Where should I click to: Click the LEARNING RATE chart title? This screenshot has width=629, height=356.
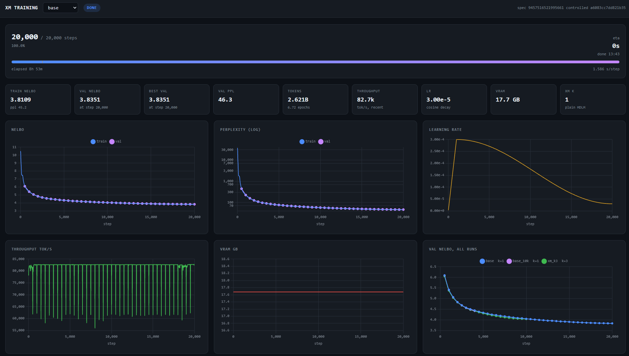tap(445, 130)
